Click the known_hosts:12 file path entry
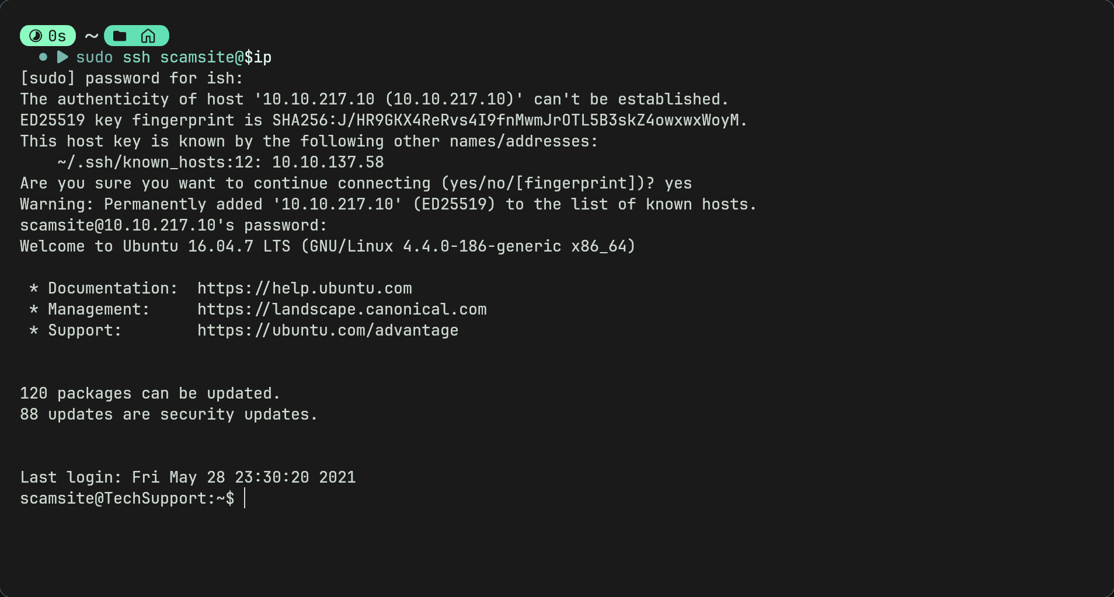The height and width of the screenshot is (597, 1114). (x=160, y=162)
